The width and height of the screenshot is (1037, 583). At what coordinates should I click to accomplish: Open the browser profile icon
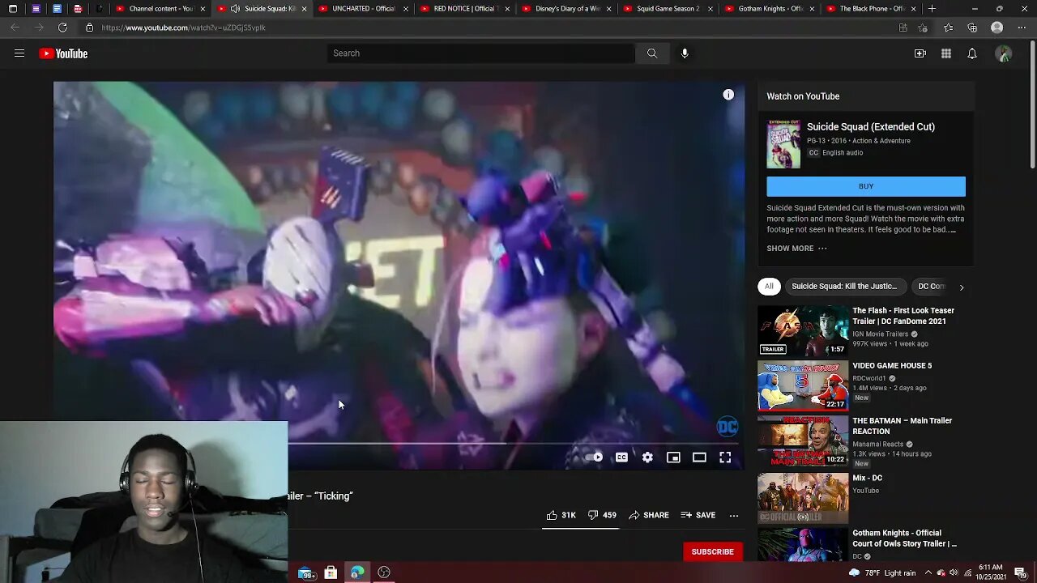997,28
